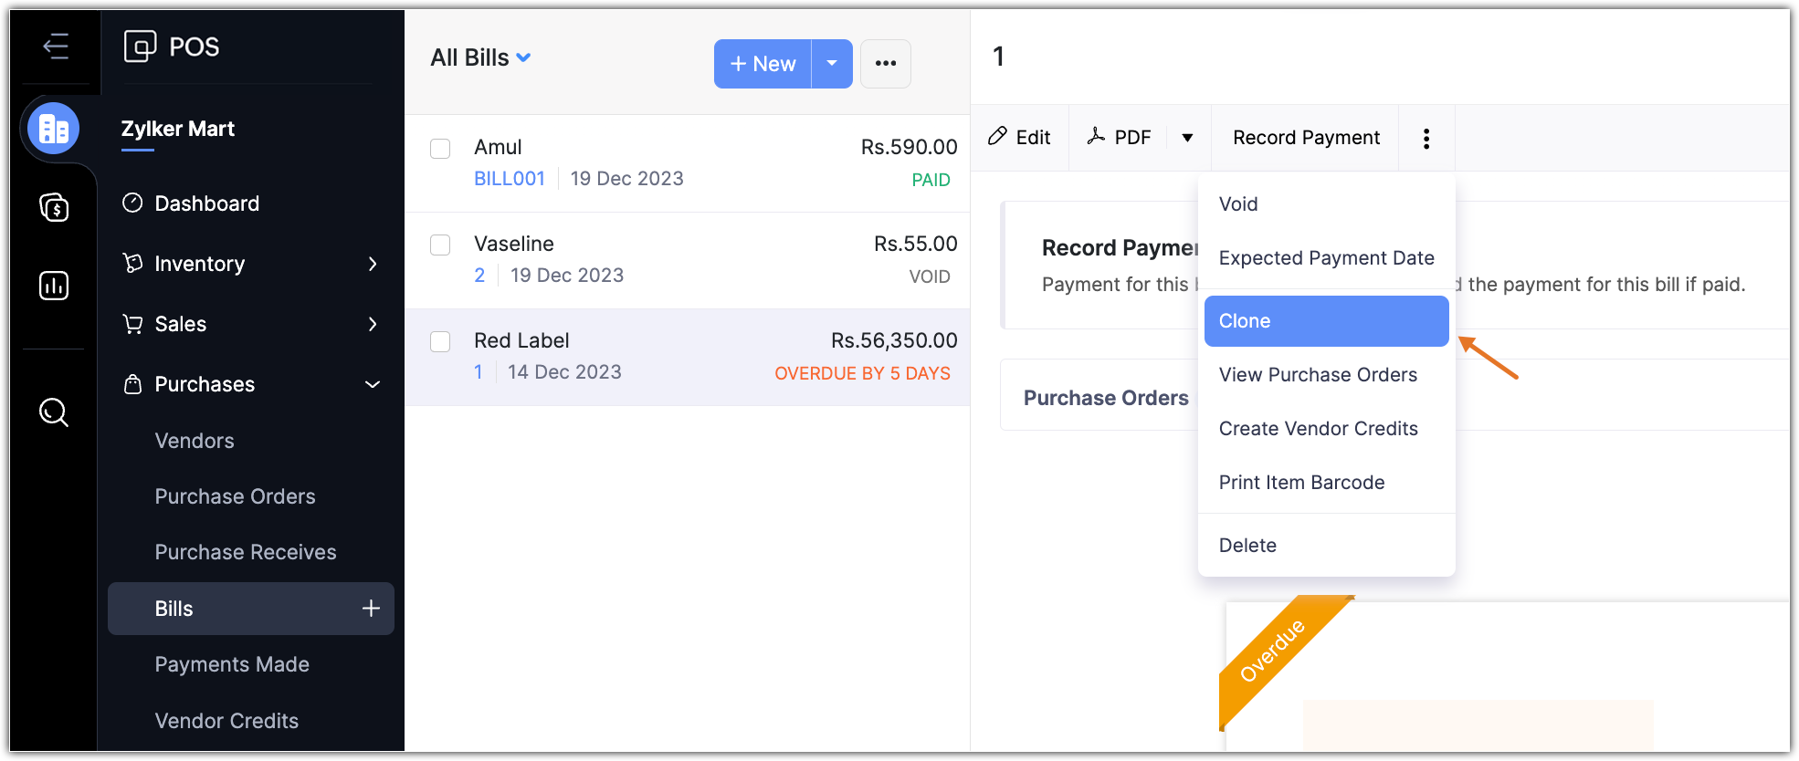Open the BILL001 bill link
The image size is (1799, 761).
click(509, 179)
